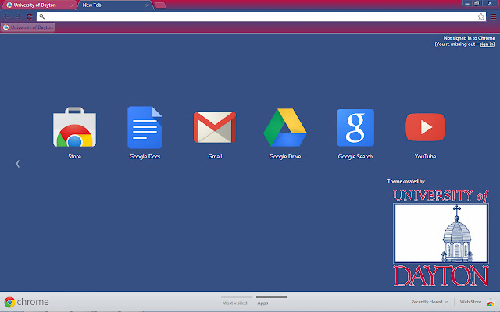Go to previous page with left chevron
The width and height of the screenshot is (500, 312).
17,164
